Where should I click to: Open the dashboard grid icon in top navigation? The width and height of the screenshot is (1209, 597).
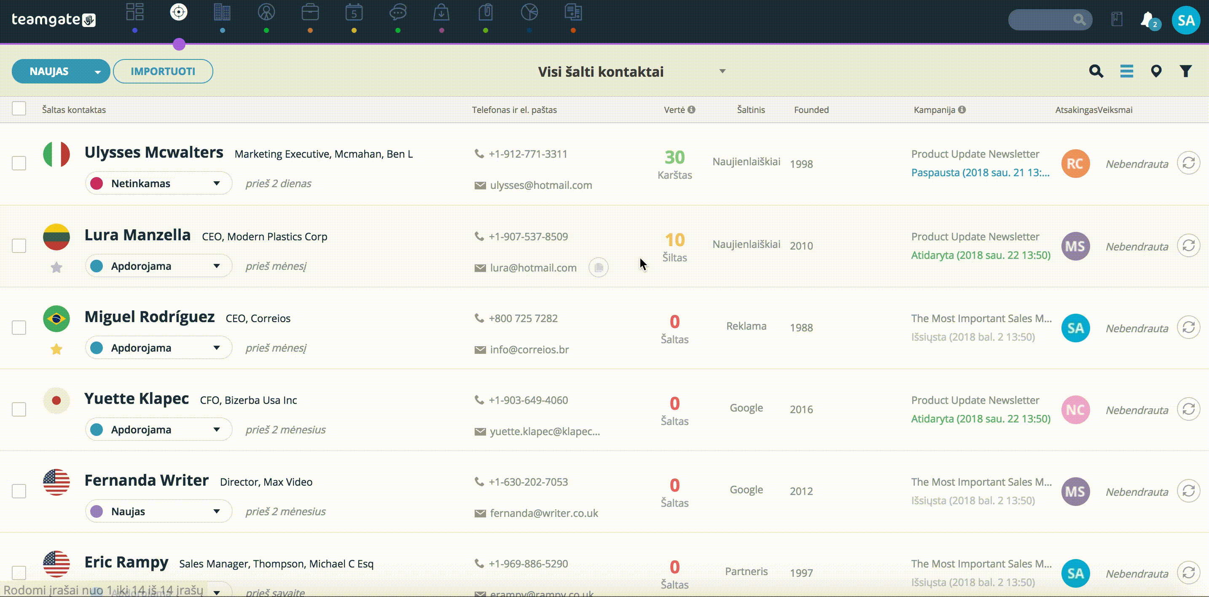pos(135,12)
